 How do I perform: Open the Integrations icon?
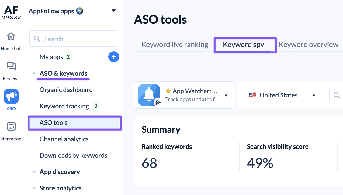(11, 126)
